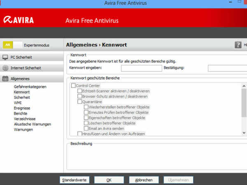This screenshot has height=185, width=247.
Task: Open Akustische Warnungen settings
Action: 33,124
